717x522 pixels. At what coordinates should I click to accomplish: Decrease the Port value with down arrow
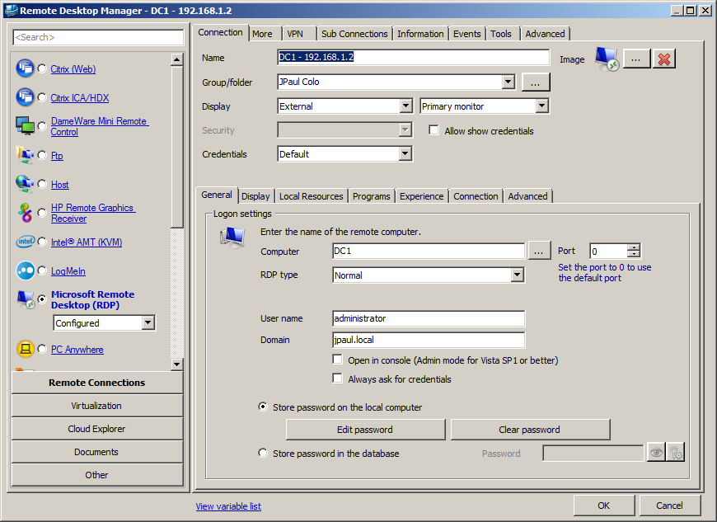[633, 254]
